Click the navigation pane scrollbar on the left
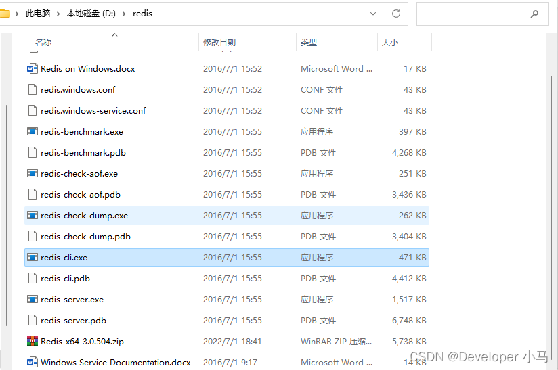Screen dimensions: 558x370 click(6, 215)
